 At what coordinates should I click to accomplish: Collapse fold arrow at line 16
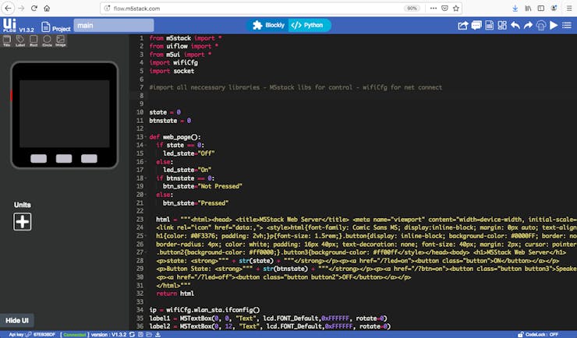146,162
